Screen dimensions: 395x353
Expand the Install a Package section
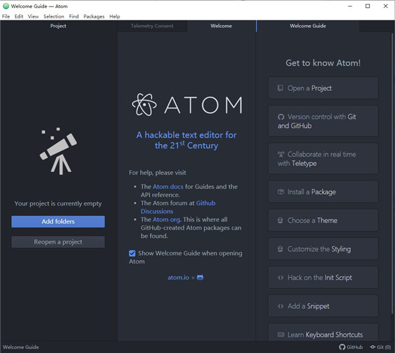click(x=323, y=192)
